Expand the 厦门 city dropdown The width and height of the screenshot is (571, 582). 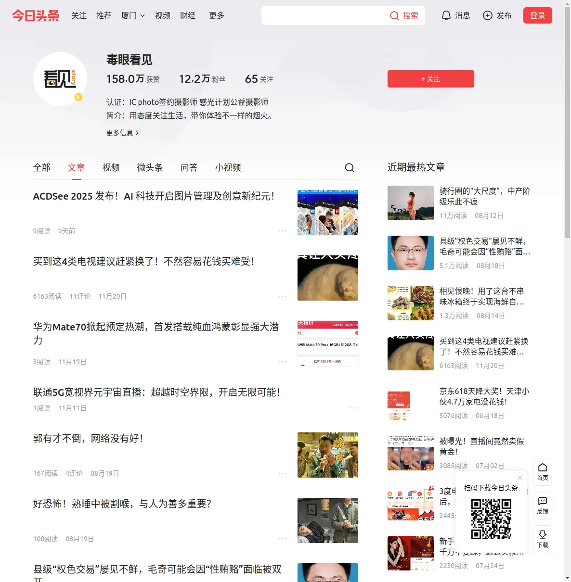133,16
